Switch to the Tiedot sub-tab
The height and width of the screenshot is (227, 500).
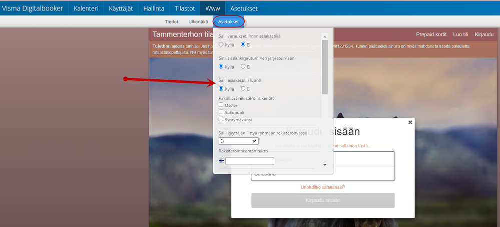click(172, 22)
